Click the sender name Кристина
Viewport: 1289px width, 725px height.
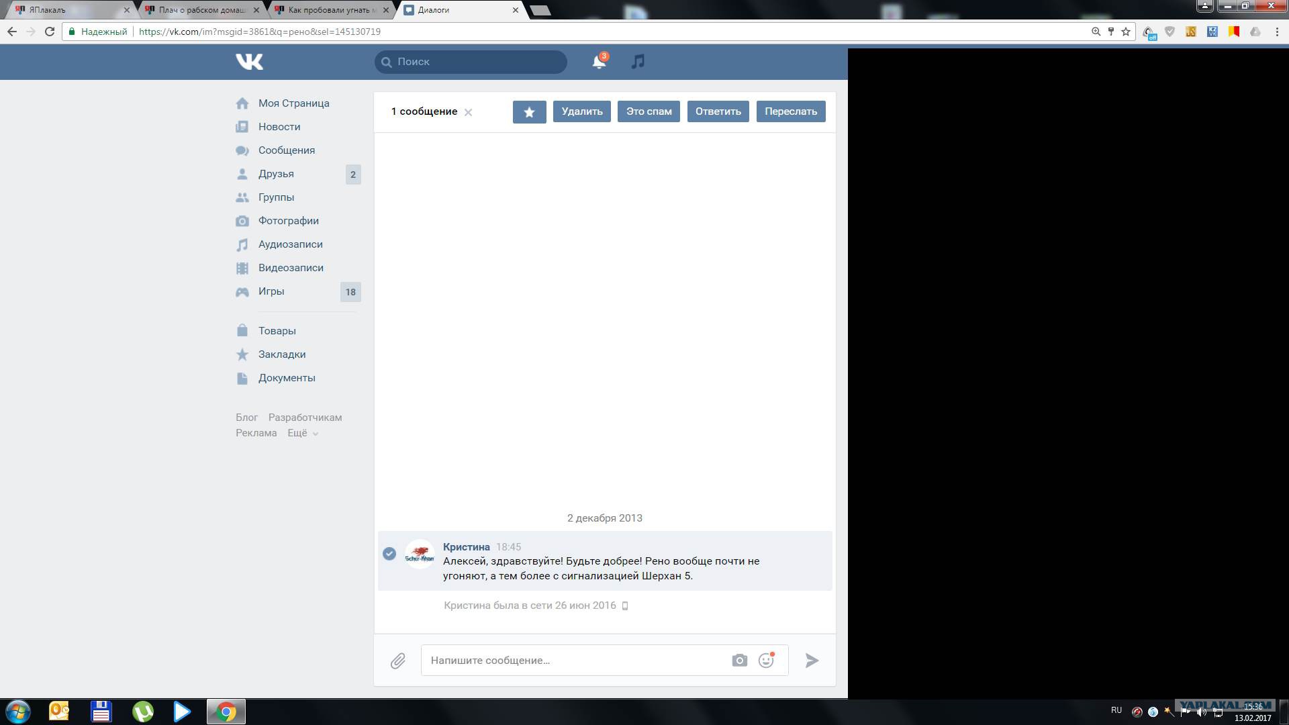tap(467, 547)
